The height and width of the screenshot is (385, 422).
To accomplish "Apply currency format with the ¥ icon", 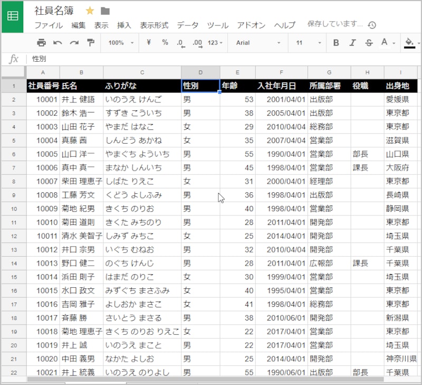I will click(x=148, y=43).
